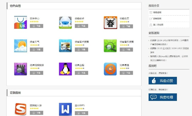The image size is (192, 116).
Task: Click the 软件中心 app name
Action: pos(35,19)
